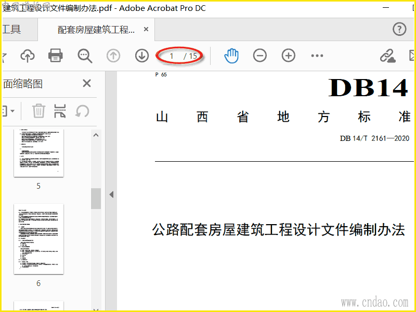Rotate page counterclockwise icon

tap(82, 111)
